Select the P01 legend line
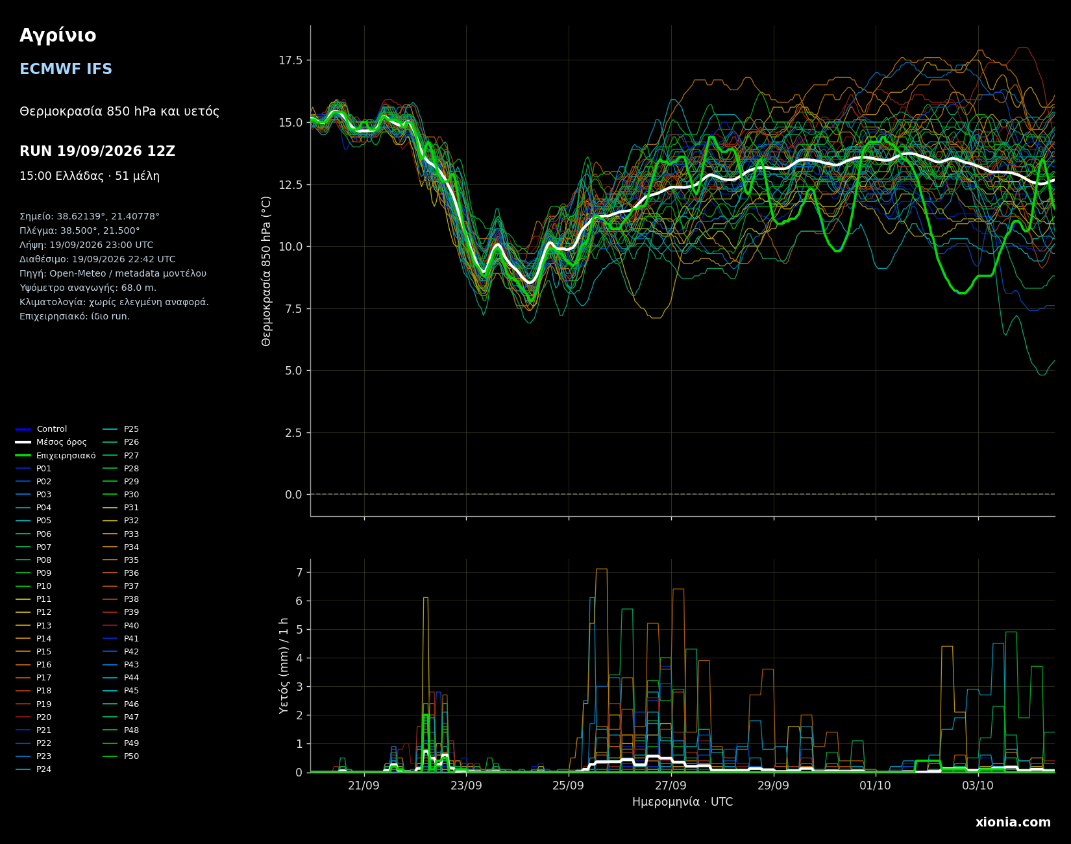The image size is (1071, 844). tap(23, 469)
